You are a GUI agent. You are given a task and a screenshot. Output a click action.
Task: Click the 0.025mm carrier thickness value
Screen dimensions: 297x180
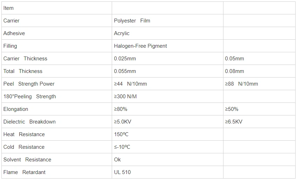tap(125, 58)
